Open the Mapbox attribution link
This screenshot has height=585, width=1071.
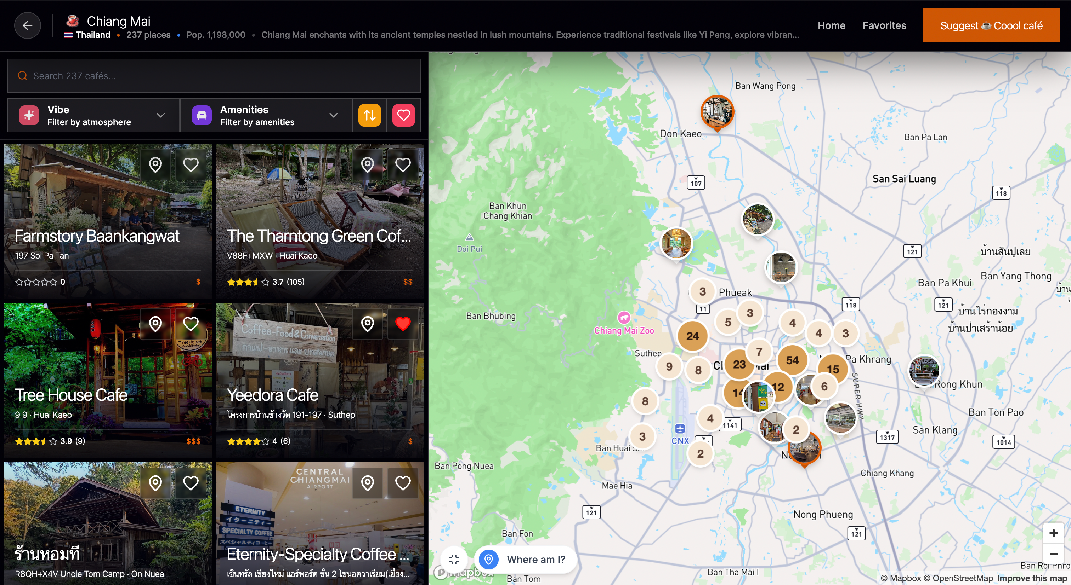901,578
